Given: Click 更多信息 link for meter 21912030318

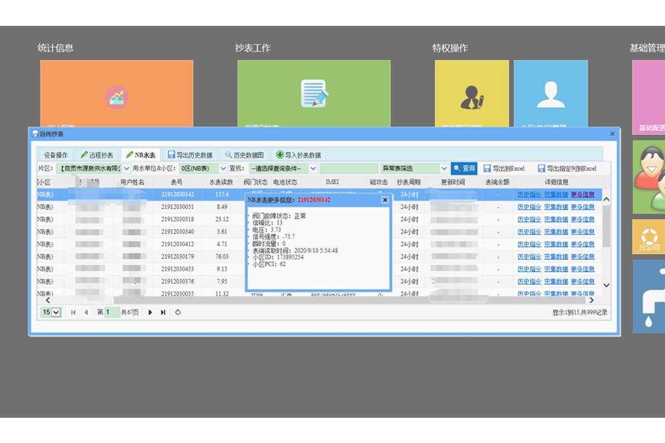Looking at the screenshot, I should point(582,219).
